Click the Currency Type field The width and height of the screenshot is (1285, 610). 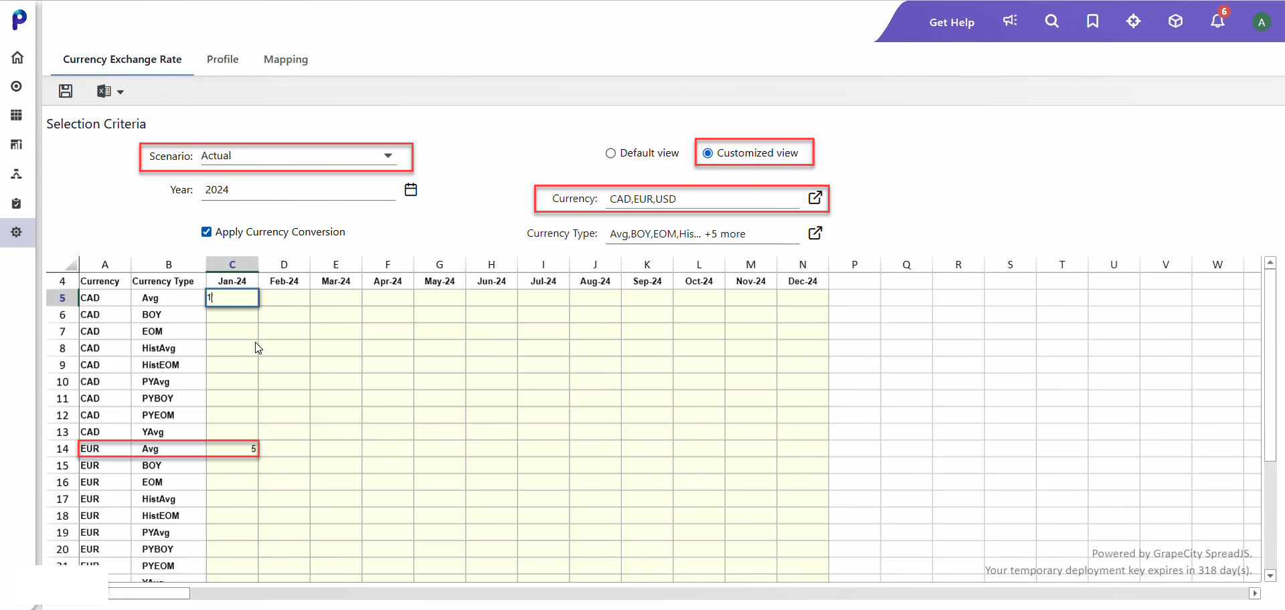point(703,234)
